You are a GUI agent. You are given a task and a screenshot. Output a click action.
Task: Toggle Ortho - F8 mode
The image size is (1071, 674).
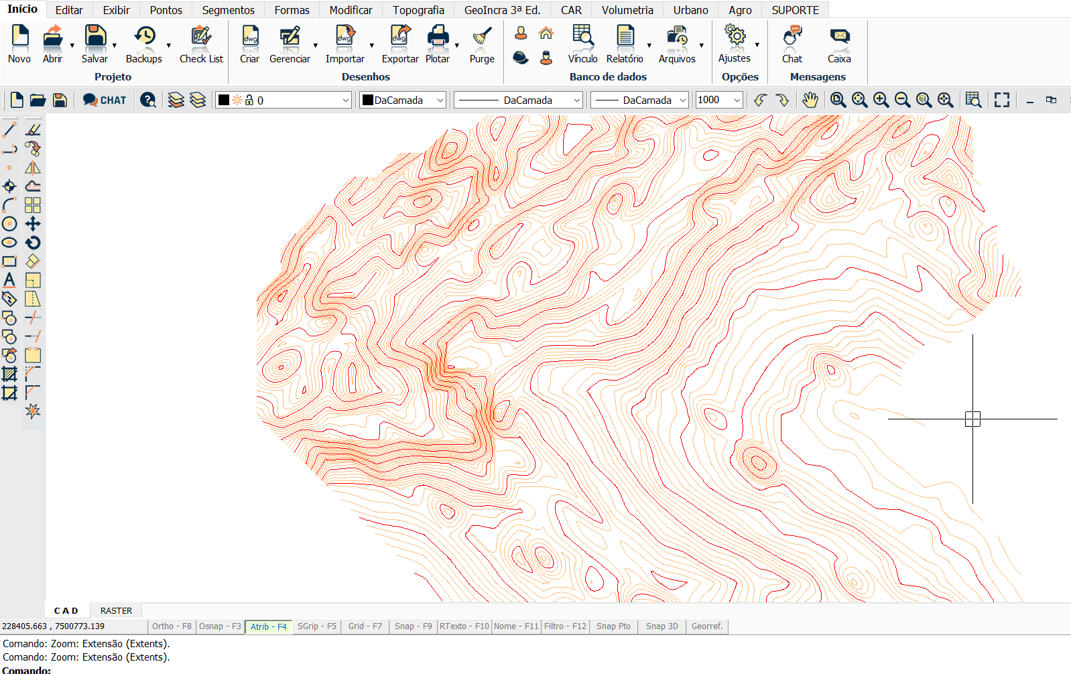(172, 626)
